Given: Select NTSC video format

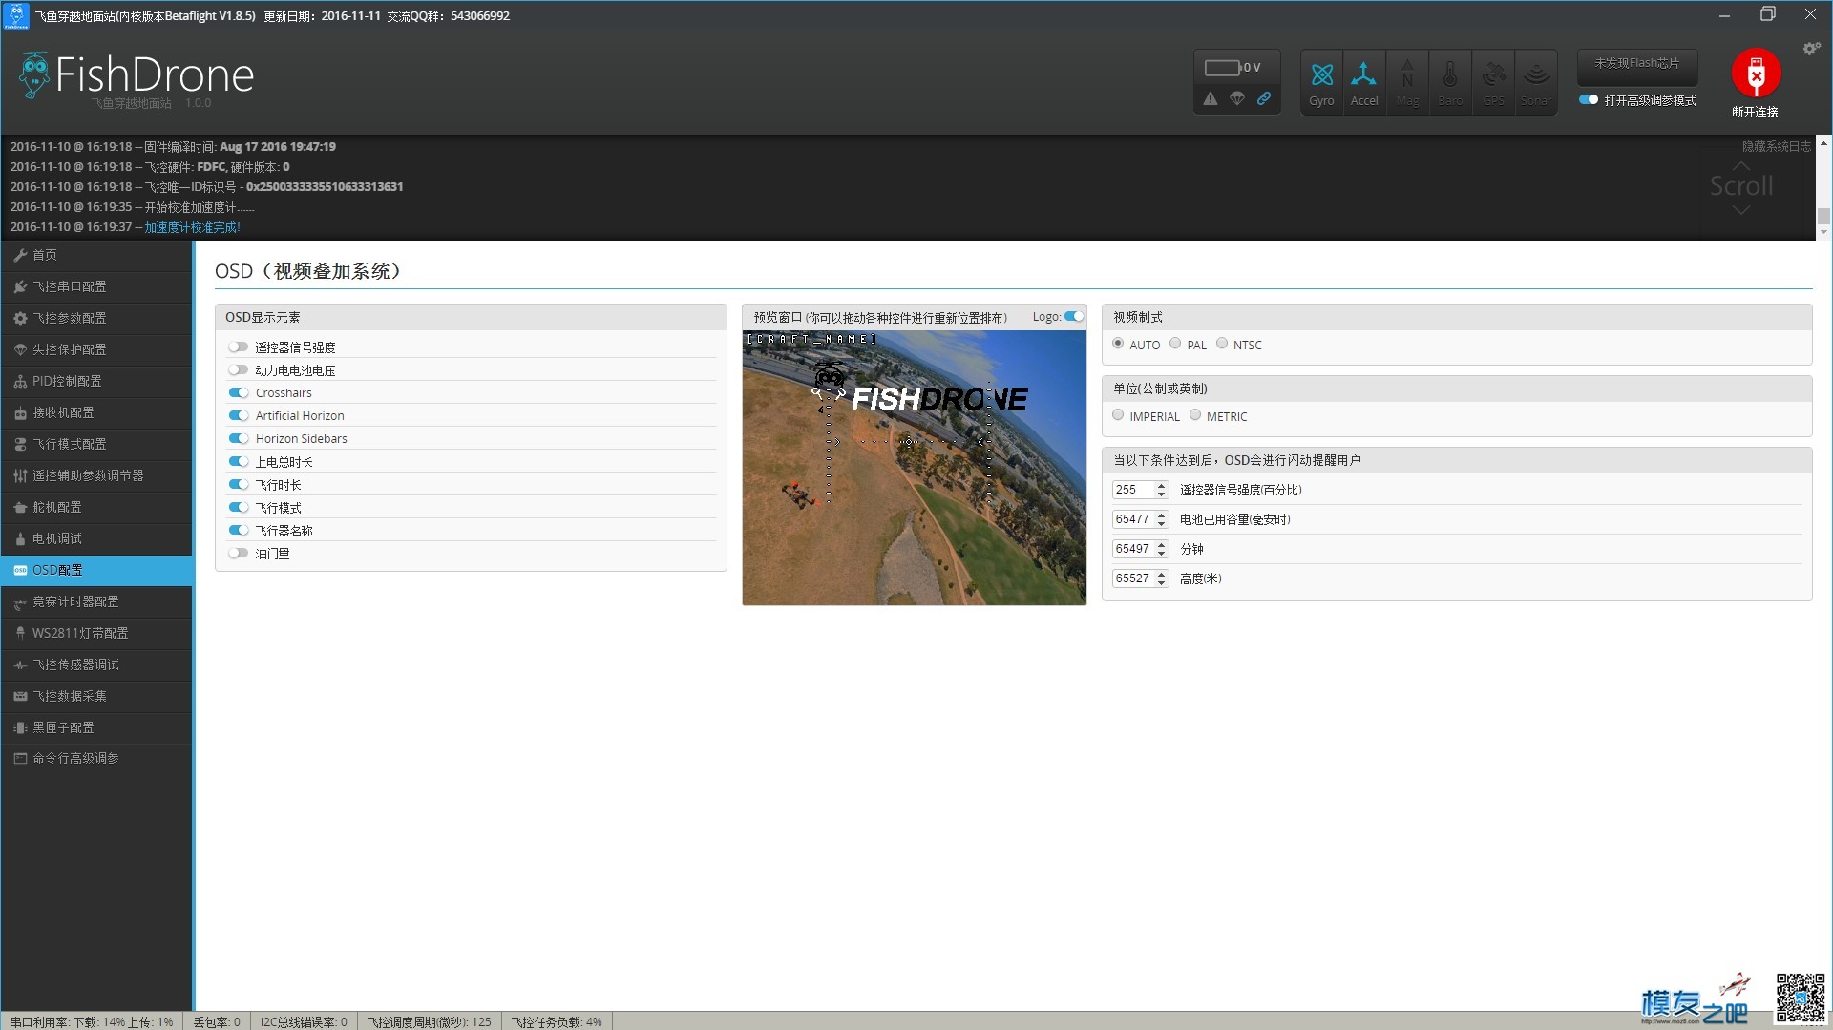Looking at the screenshot, I should (1222, 344).
